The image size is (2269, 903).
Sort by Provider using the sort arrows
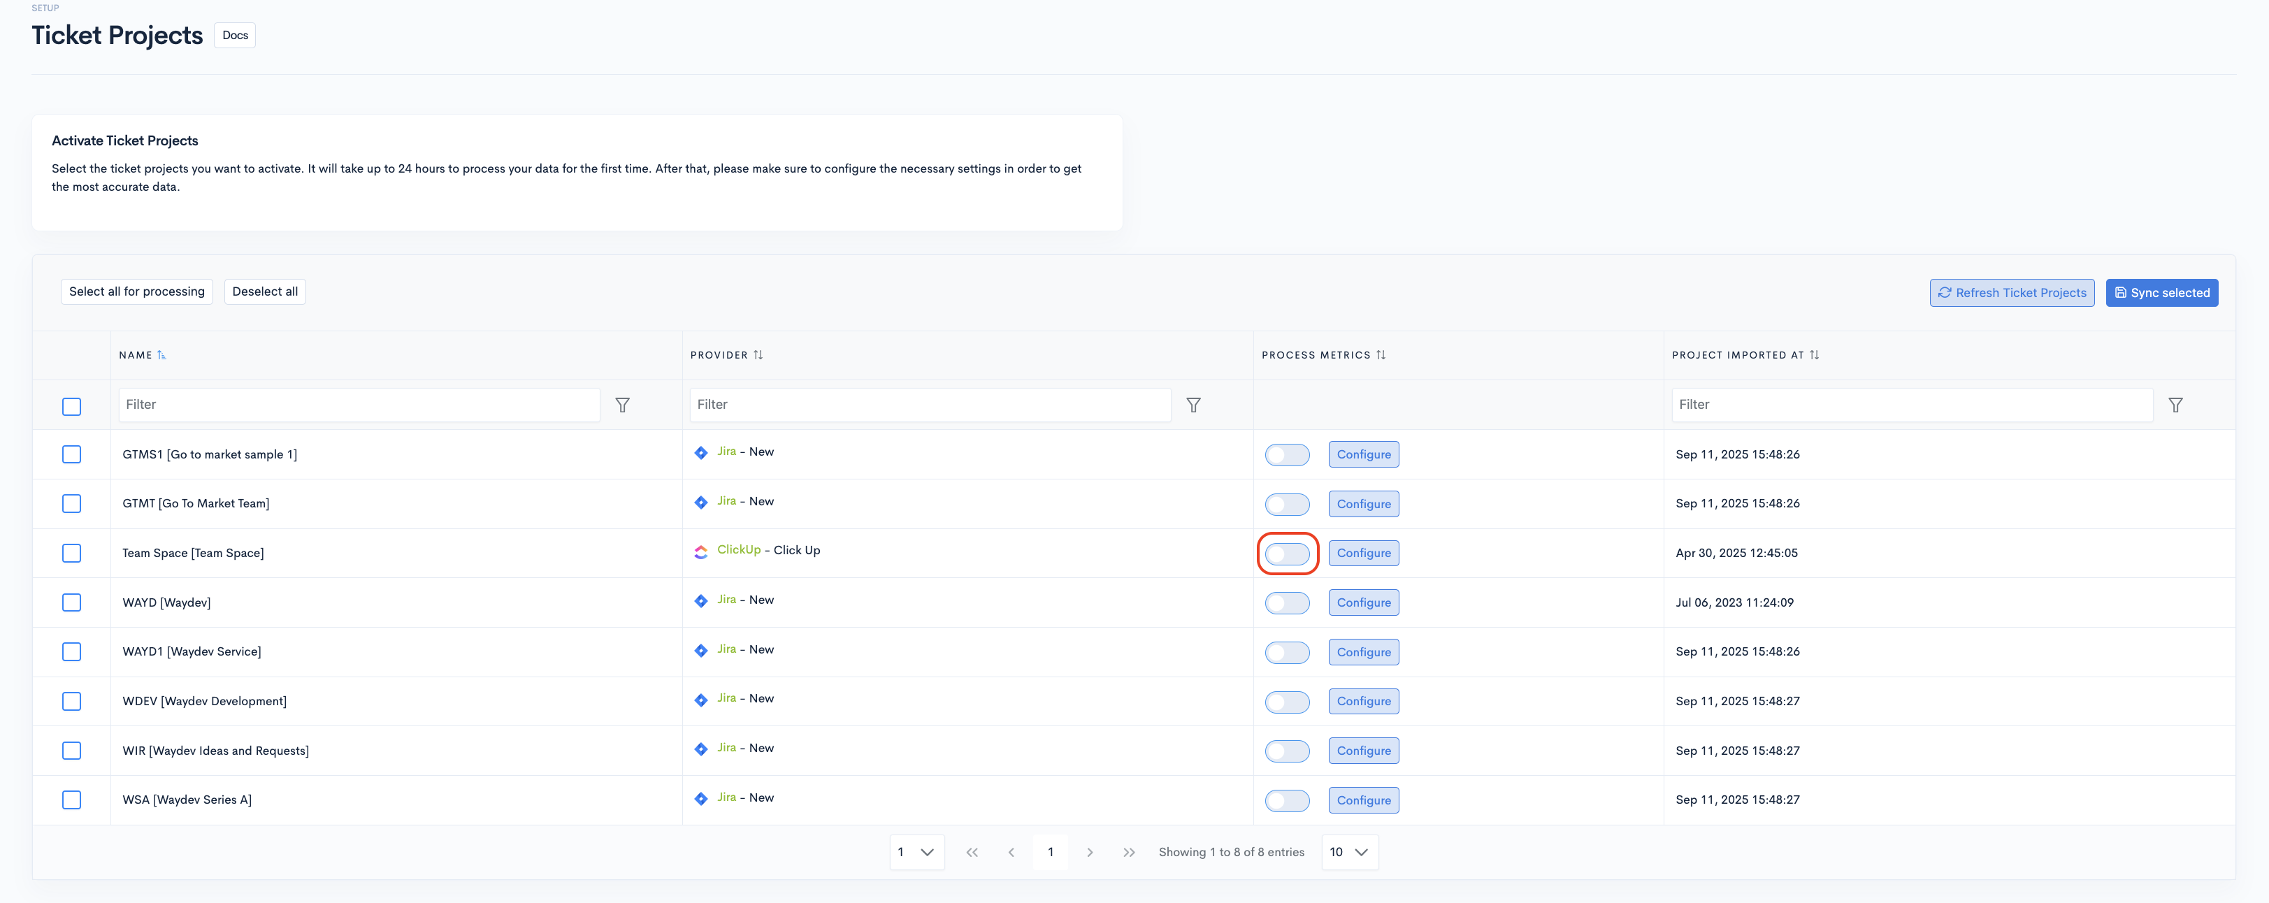(758, 355)
